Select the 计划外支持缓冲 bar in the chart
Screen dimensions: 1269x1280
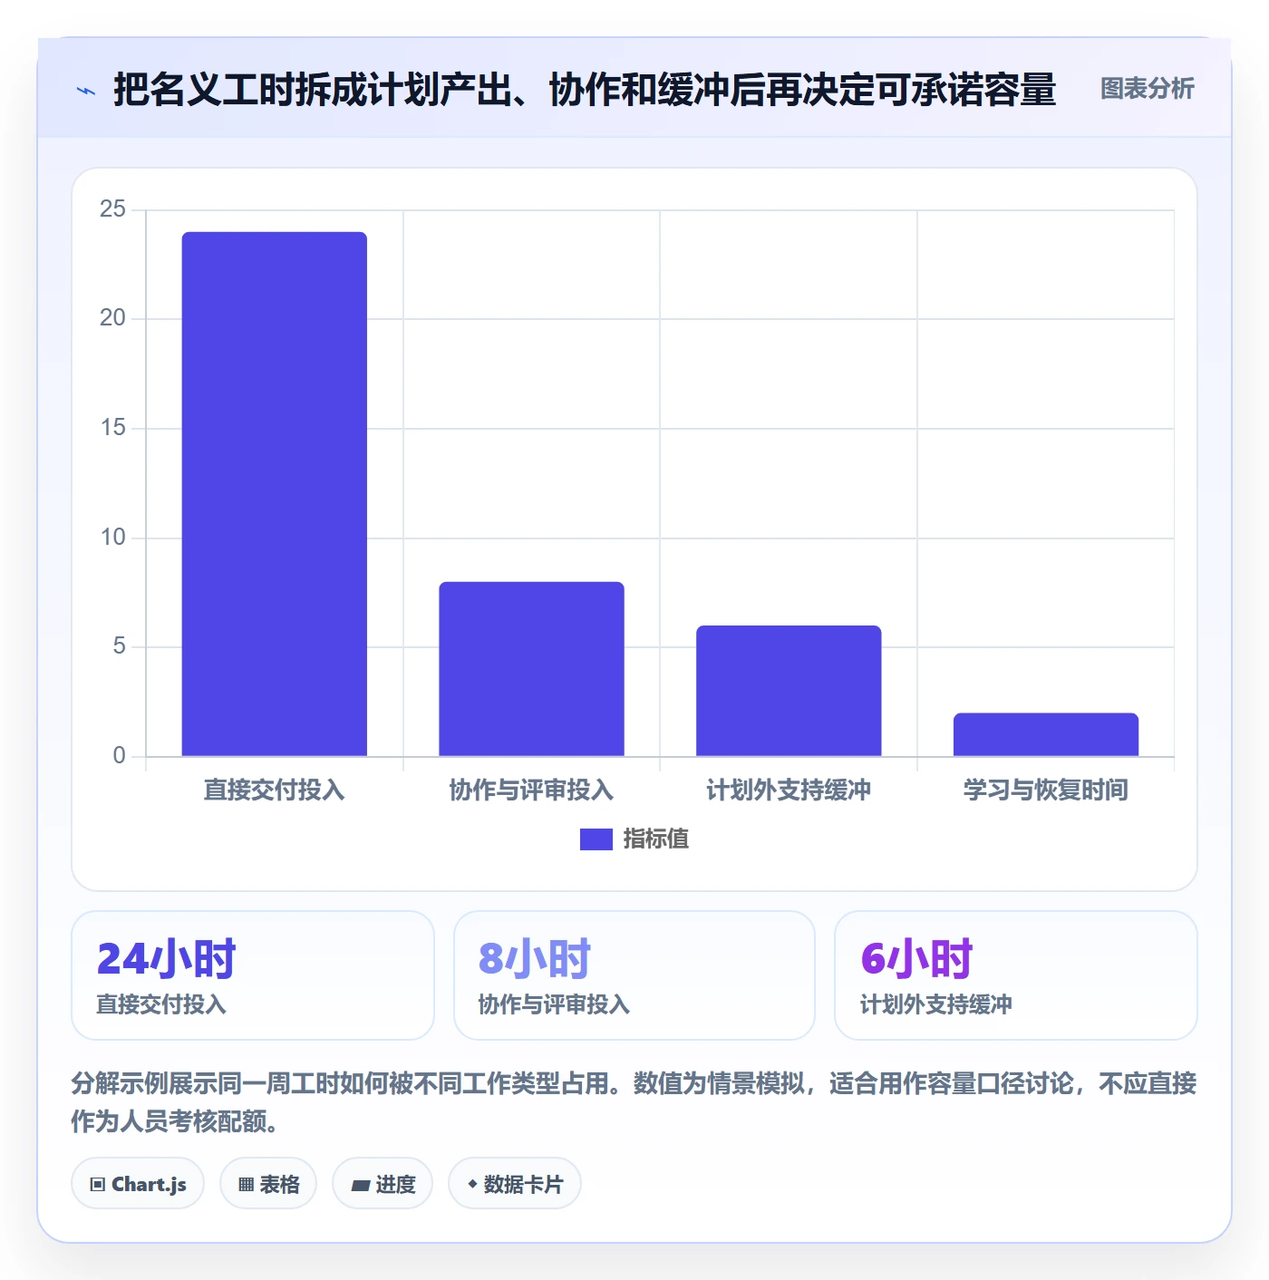(x=789, y=691)
